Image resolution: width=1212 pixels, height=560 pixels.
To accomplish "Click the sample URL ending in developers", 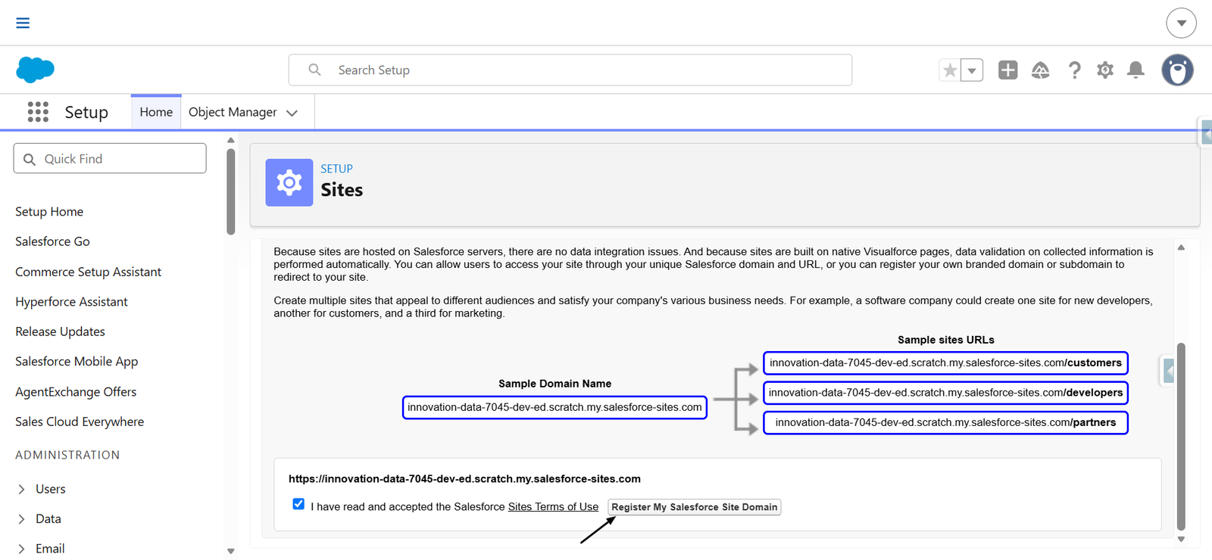I will pyautogui.click(x=945, y=393).
